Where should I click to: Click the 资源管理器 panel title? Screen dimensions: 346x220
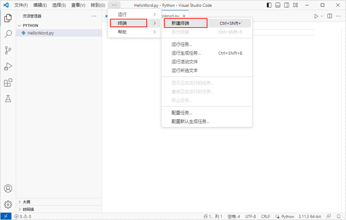[x=32, y=16]
